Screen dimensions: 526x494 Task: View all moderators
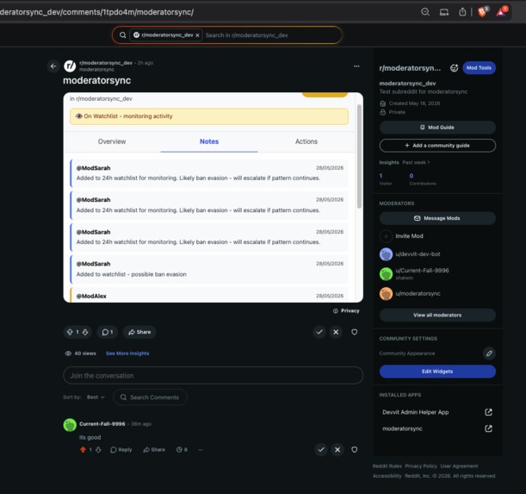pos(437,315)
